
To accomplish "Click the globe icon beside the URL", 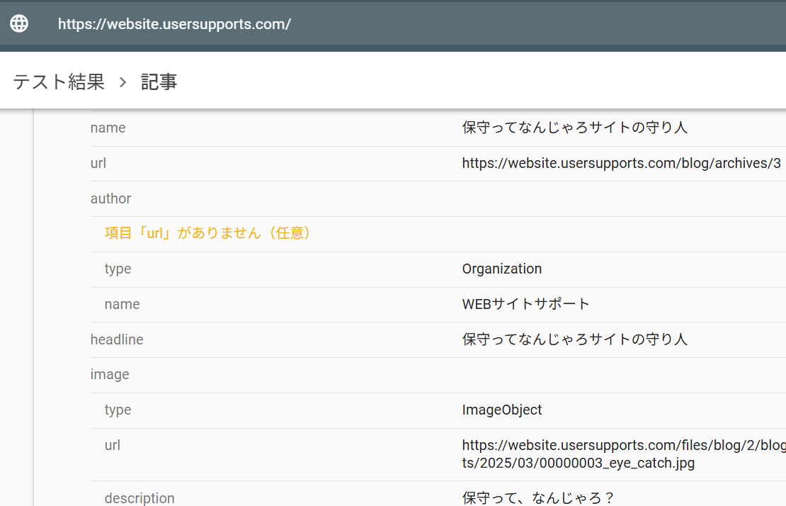I will click(x=19, y=23).
